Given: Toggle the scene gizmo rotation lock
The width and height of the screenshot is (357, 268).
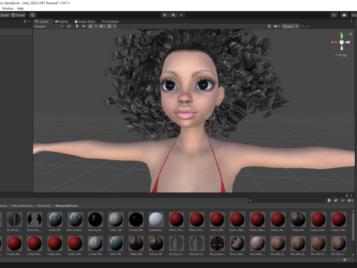Looking at the screenshot, I should [x=350, y=33].
